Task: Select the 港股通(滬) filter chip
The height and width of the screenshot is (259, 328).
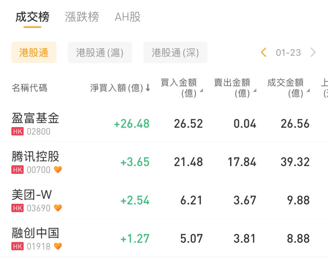Action: pos(100,53)
